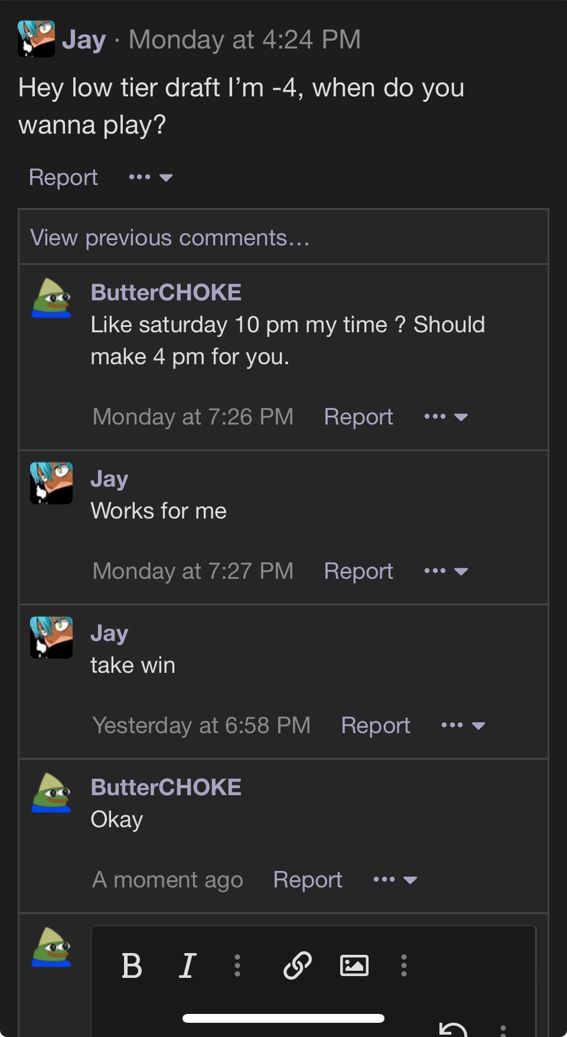View previous comments
The height and width of the screenshot is (1037, 567).
(170, 238)
